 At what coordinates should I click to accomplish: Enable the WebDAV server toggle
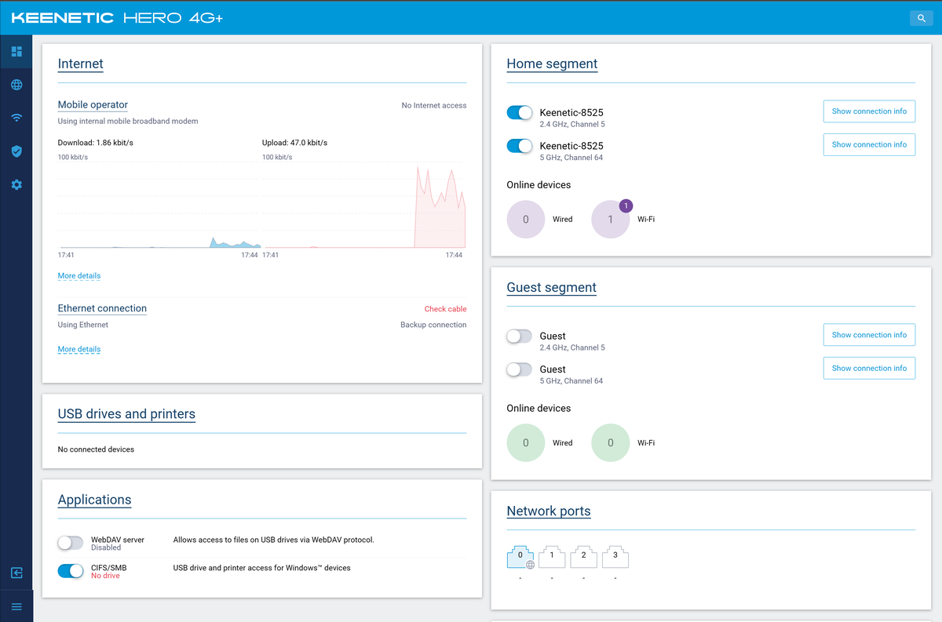71,543
